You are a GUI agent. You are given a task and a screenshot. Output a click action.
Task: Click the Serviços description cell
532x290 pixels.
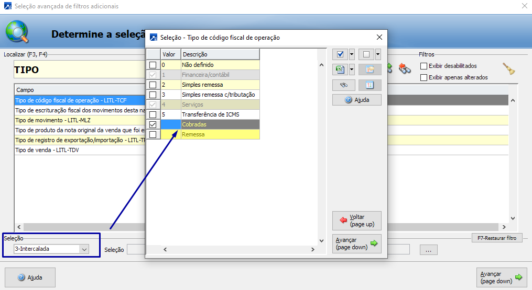point(220,105)
